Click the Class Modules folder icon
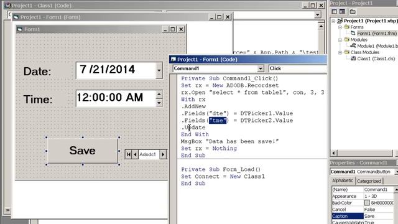Viewport: 398px width, 224px height. (347, 52)
